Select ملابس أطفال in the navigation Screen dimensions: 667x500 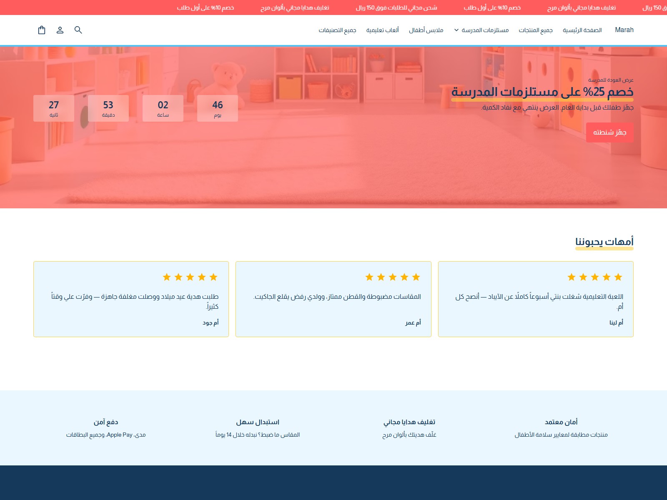[426, 30]
